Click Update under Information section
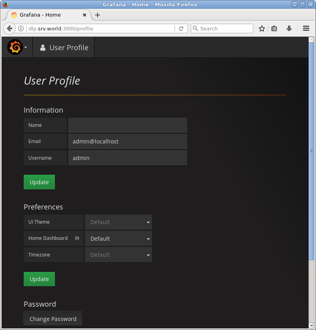 pyautogui.click(x=39, y=182)
